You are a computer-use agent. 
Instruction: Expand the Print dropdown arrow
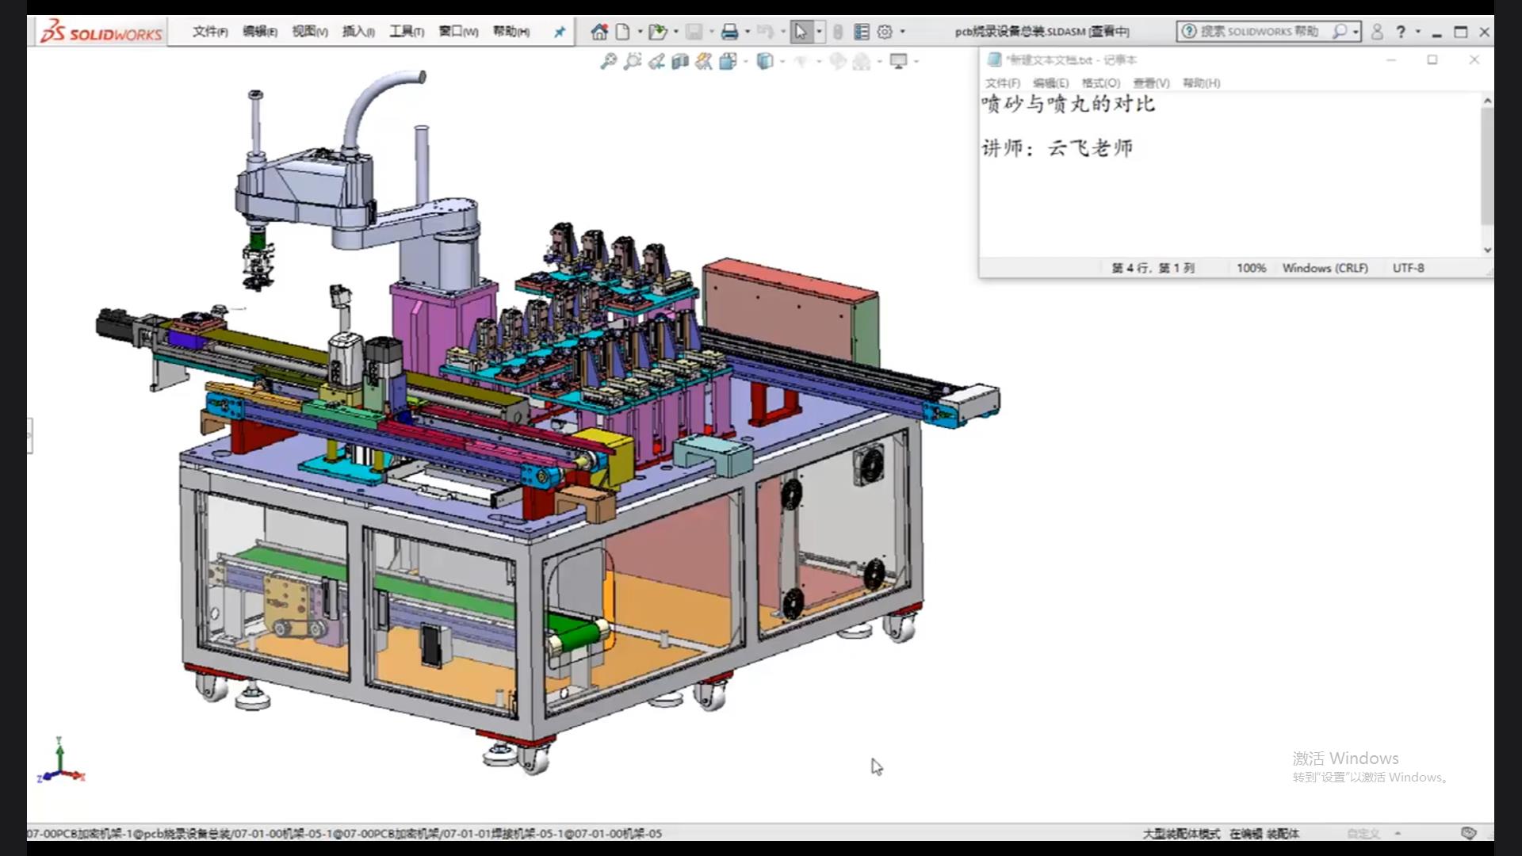[x=748, y=32]
